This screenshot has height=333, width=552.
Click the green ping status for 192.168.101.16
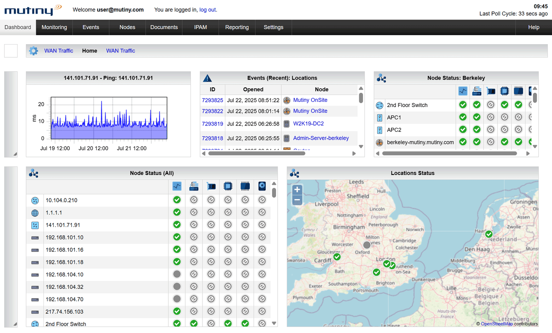(177, 249)
